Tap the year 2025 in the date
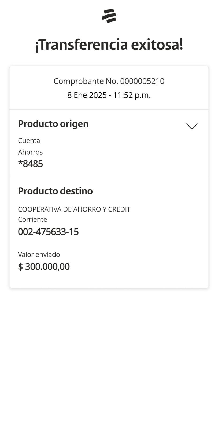This screenshot has width=218, height=429. coord(98,95)
